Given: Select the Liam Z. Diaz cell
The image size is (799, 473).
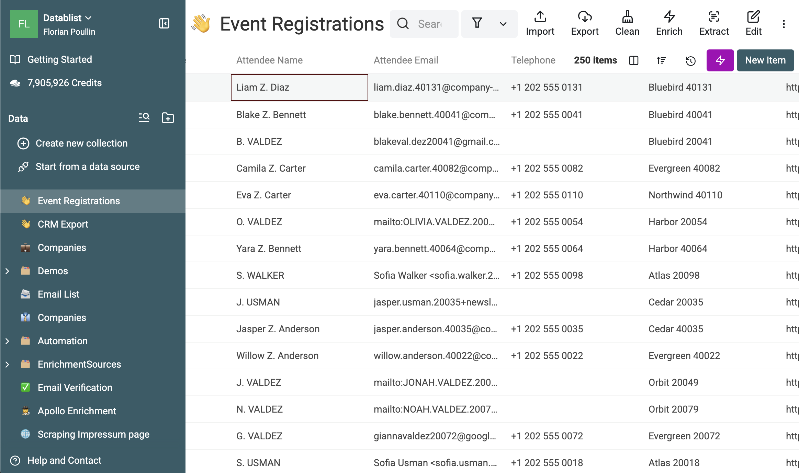Looking at the screenshot, I should [300, 88].
